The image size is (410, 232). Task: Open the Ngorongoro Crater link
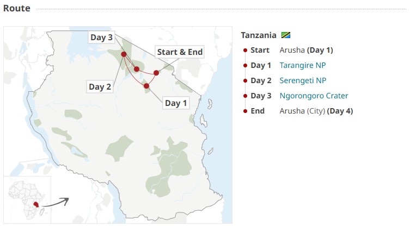coord(314,96)
